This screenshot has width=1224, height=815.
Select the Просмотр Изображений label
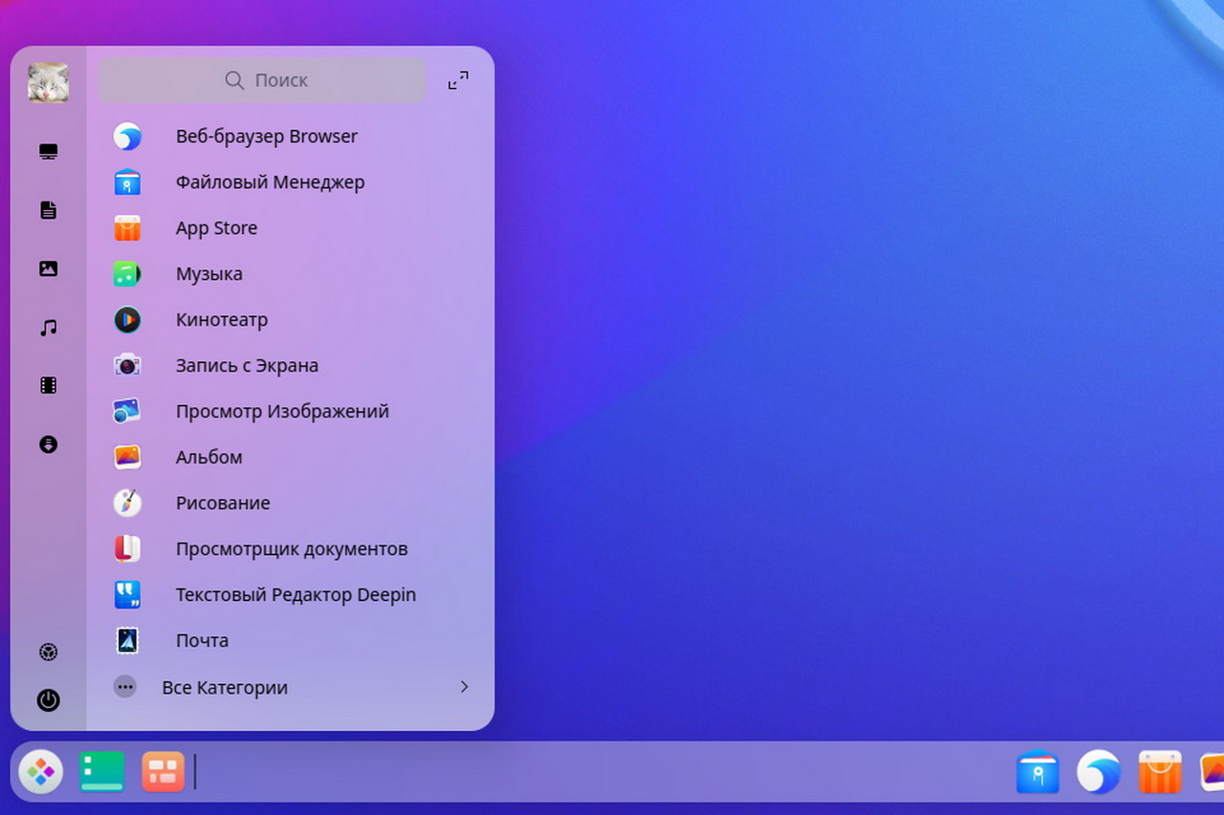282,412
